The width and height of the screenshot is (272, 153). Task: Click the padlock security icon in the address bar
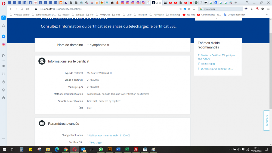point(36,9)
